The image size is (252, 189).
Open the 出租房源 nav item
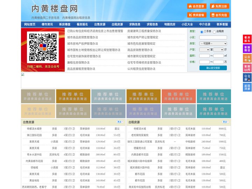117,24
